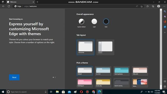Open File Explorer from taskbar
Image resolution: width=167 pixels, height=94 pixels.
click(57, 92)
